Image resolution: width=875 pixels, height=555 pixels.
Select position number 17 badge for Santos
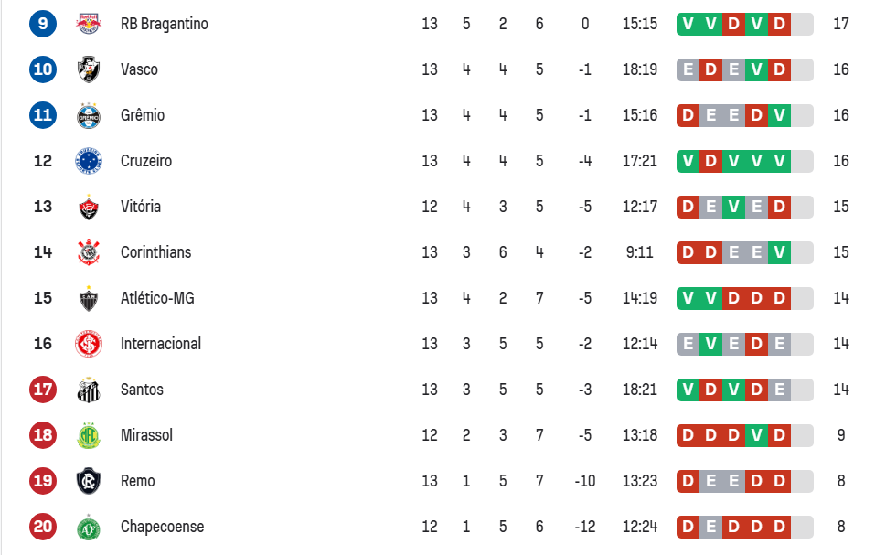[42, 390]
